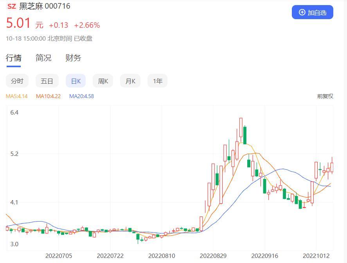Click stock name 黑芝麻 000716
Image resolution: width=347 pixels, height=263 pixels.
point(45,6)
